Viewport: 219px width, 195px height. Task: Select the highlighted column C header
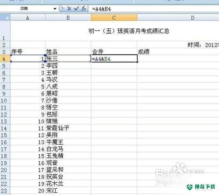(x=114, y=18)
